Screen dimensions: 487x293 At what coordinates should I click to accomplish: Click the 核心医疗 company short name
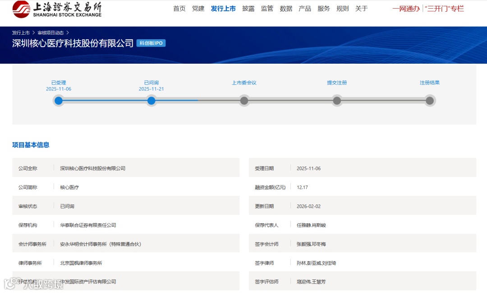click(x=69, y=187)
